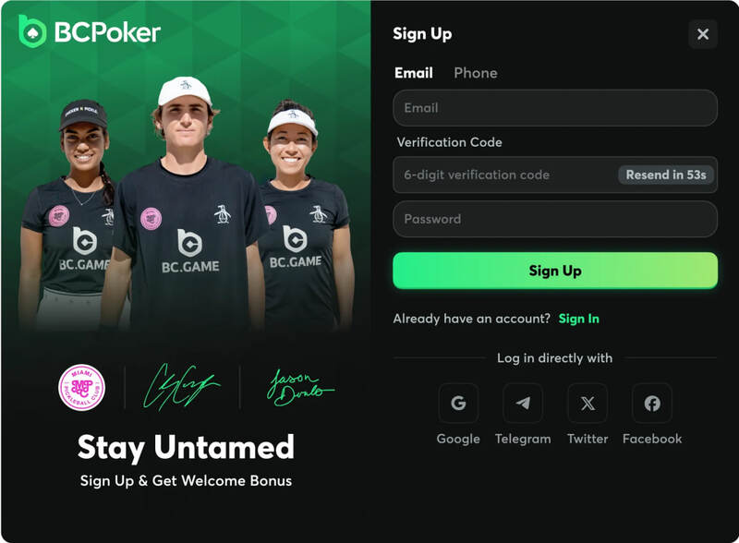The height and width of the screenshot is (543, 739).
Task: Click the BCPoker spade logo icon
Action: tap(32, 31)
